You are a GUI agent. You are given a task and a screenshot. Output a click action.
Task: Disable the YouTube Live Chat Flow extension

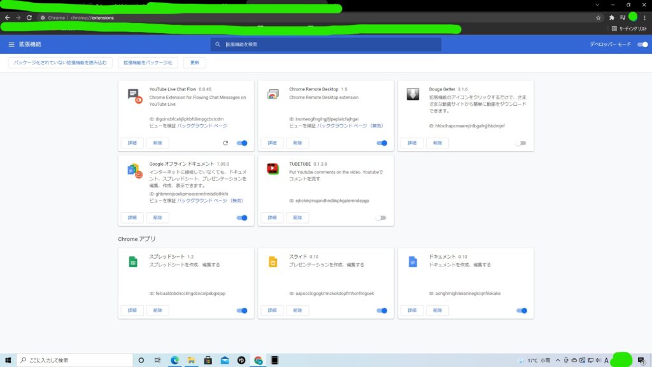(242, 143)
